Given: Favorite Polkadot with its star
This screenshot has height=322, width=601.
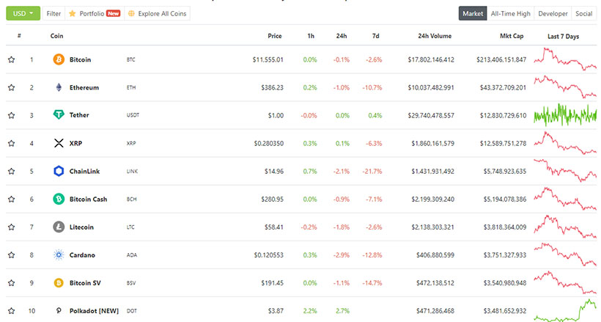Looking at the screenshot, I should 12,311.
